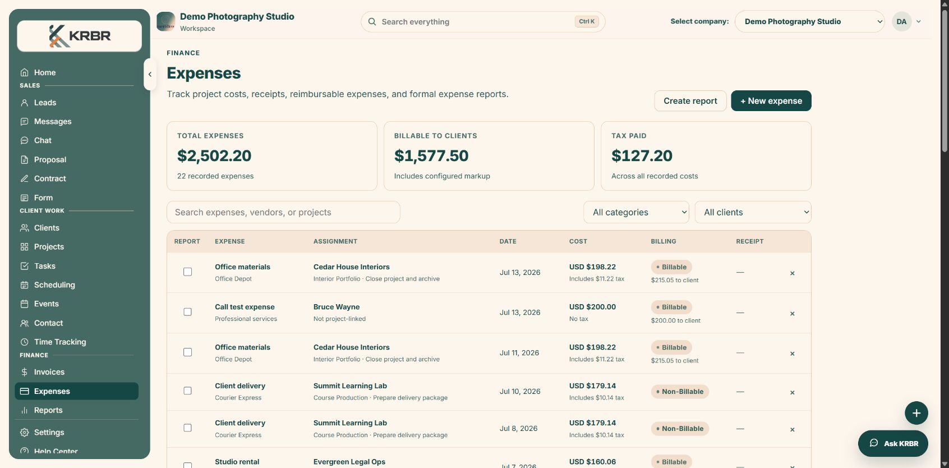Open the Ask KRBR assistant
The image size is (949, 468).
pos(893,443)
